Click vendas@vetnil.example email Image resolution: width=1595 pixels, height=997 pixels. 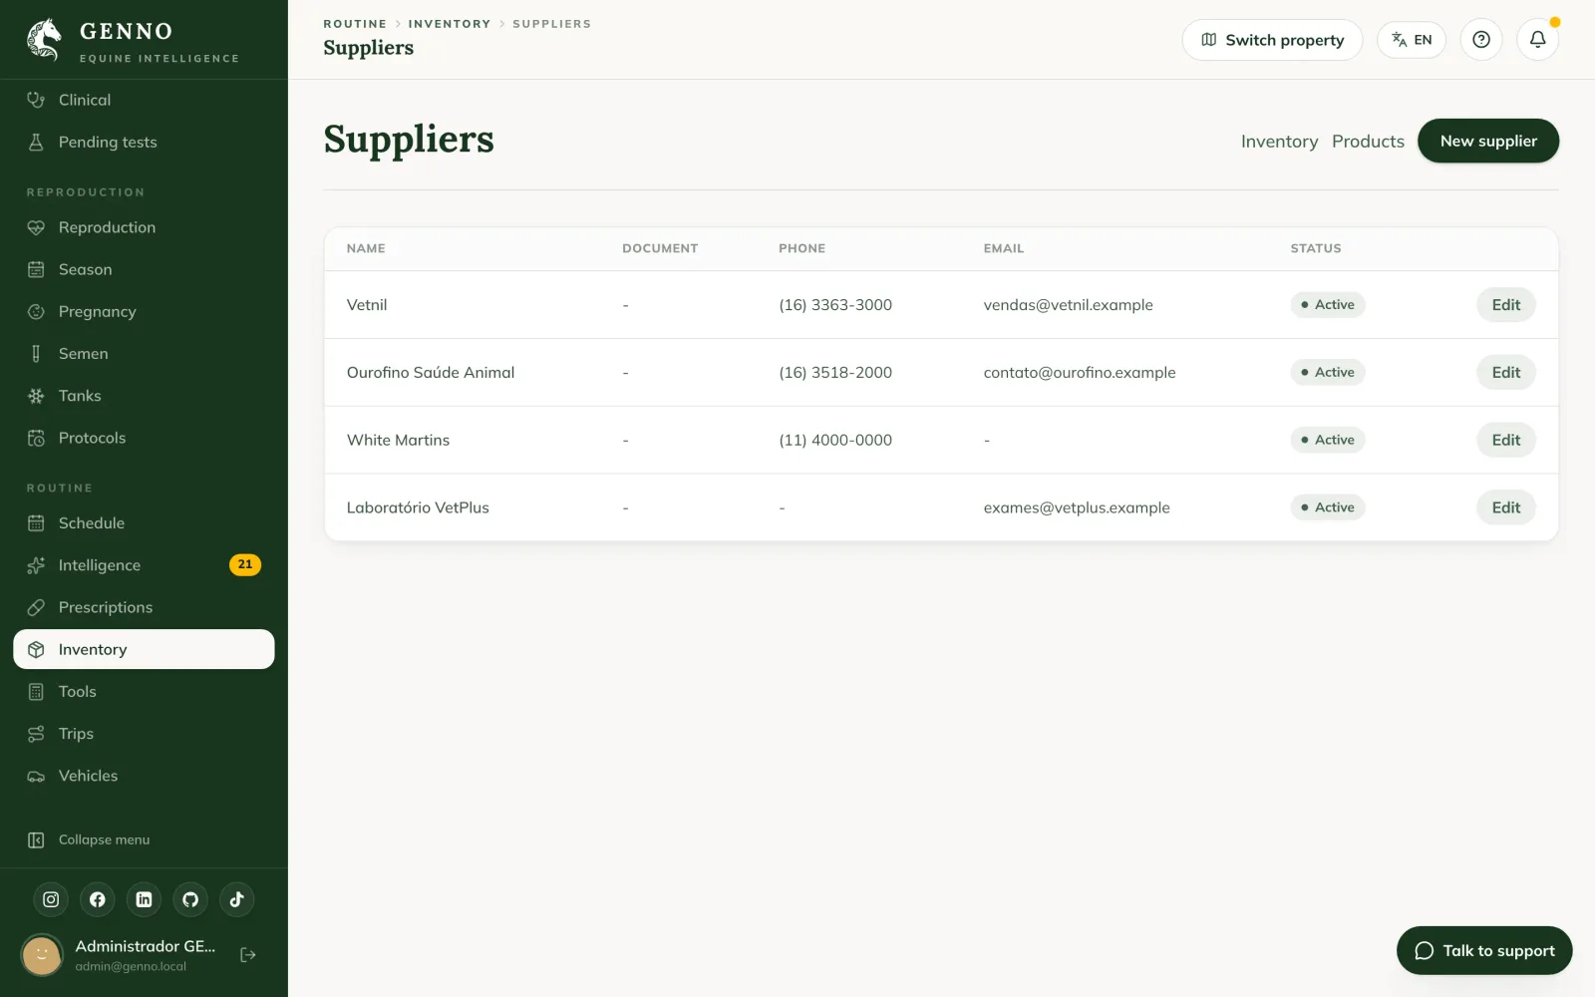tap(1068, 305)
